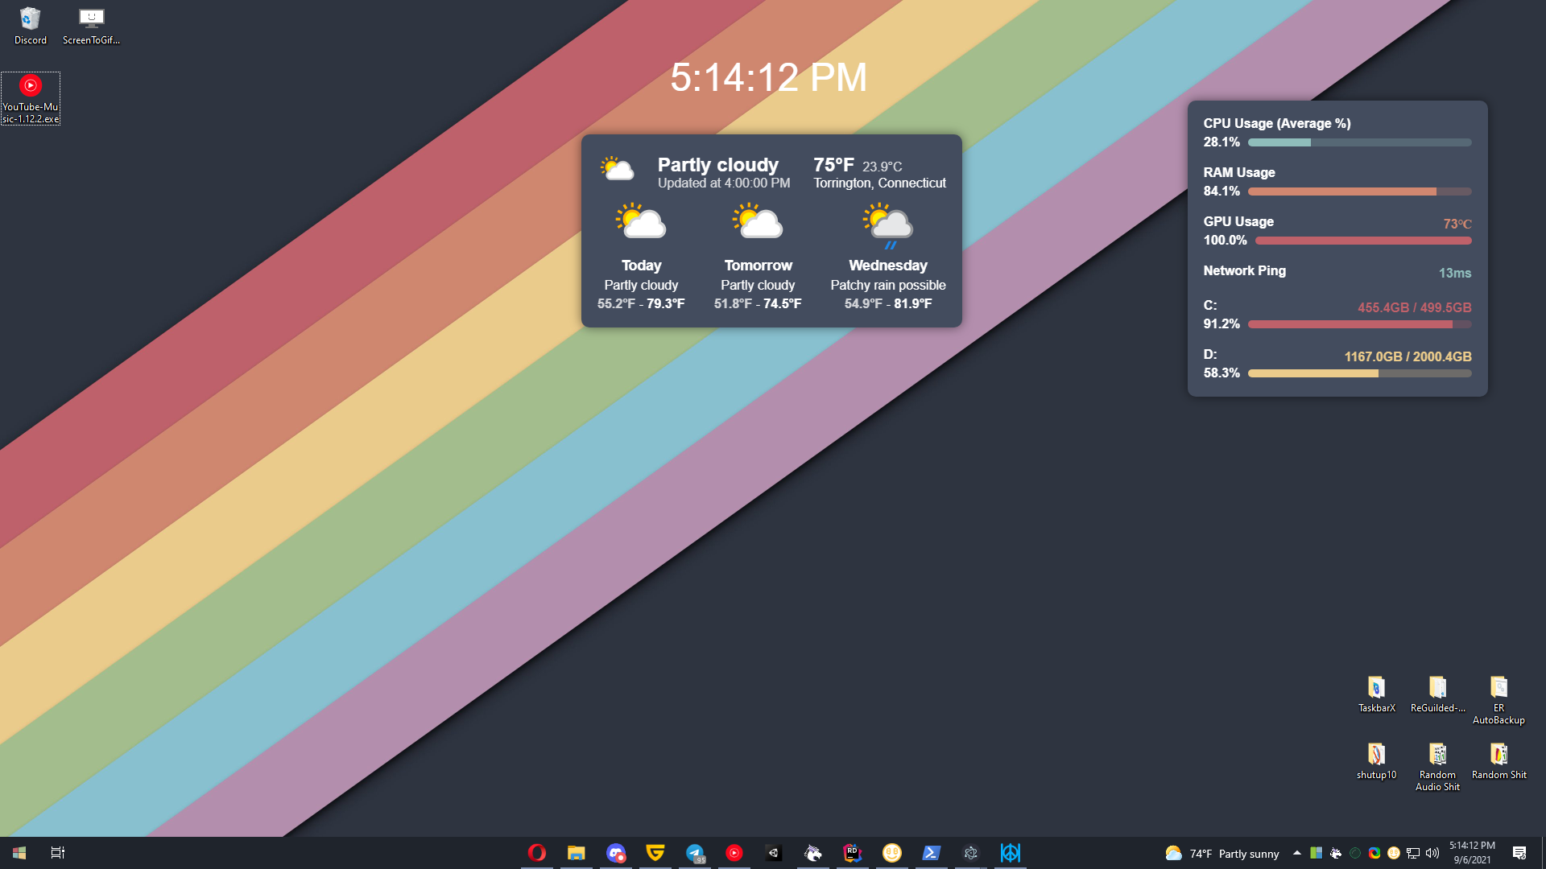Open JetBrains Rider from taskbar
This screenshot has width=1546, height=869.
853,853
